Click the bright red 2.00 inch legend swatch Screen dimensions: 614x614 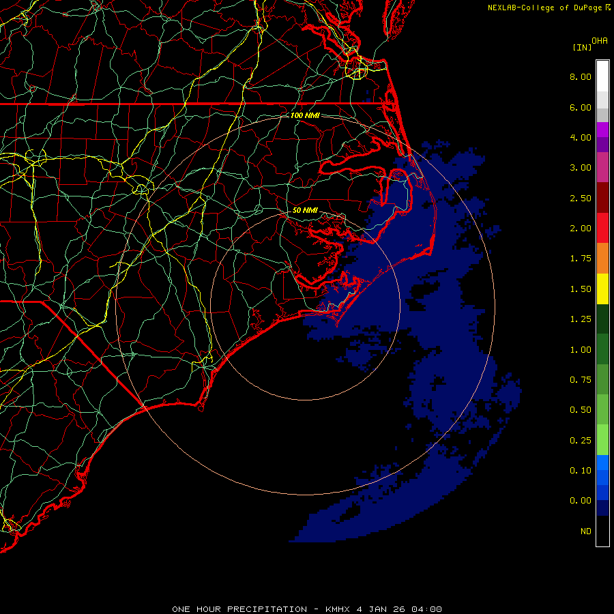[x=602, y=229]
